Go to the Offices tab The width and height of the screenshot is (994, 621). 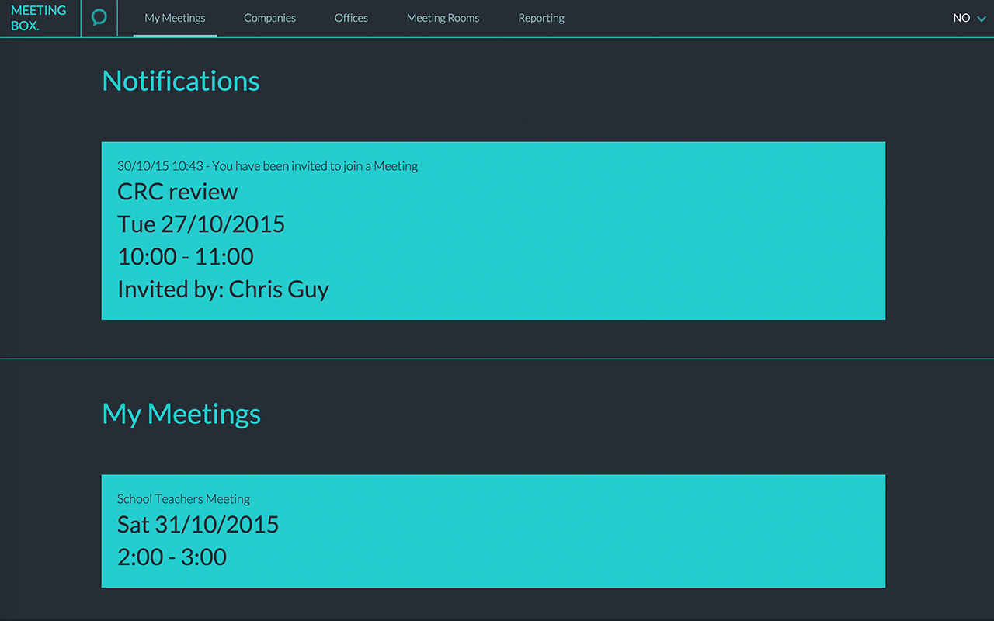(x=351, y=18)
